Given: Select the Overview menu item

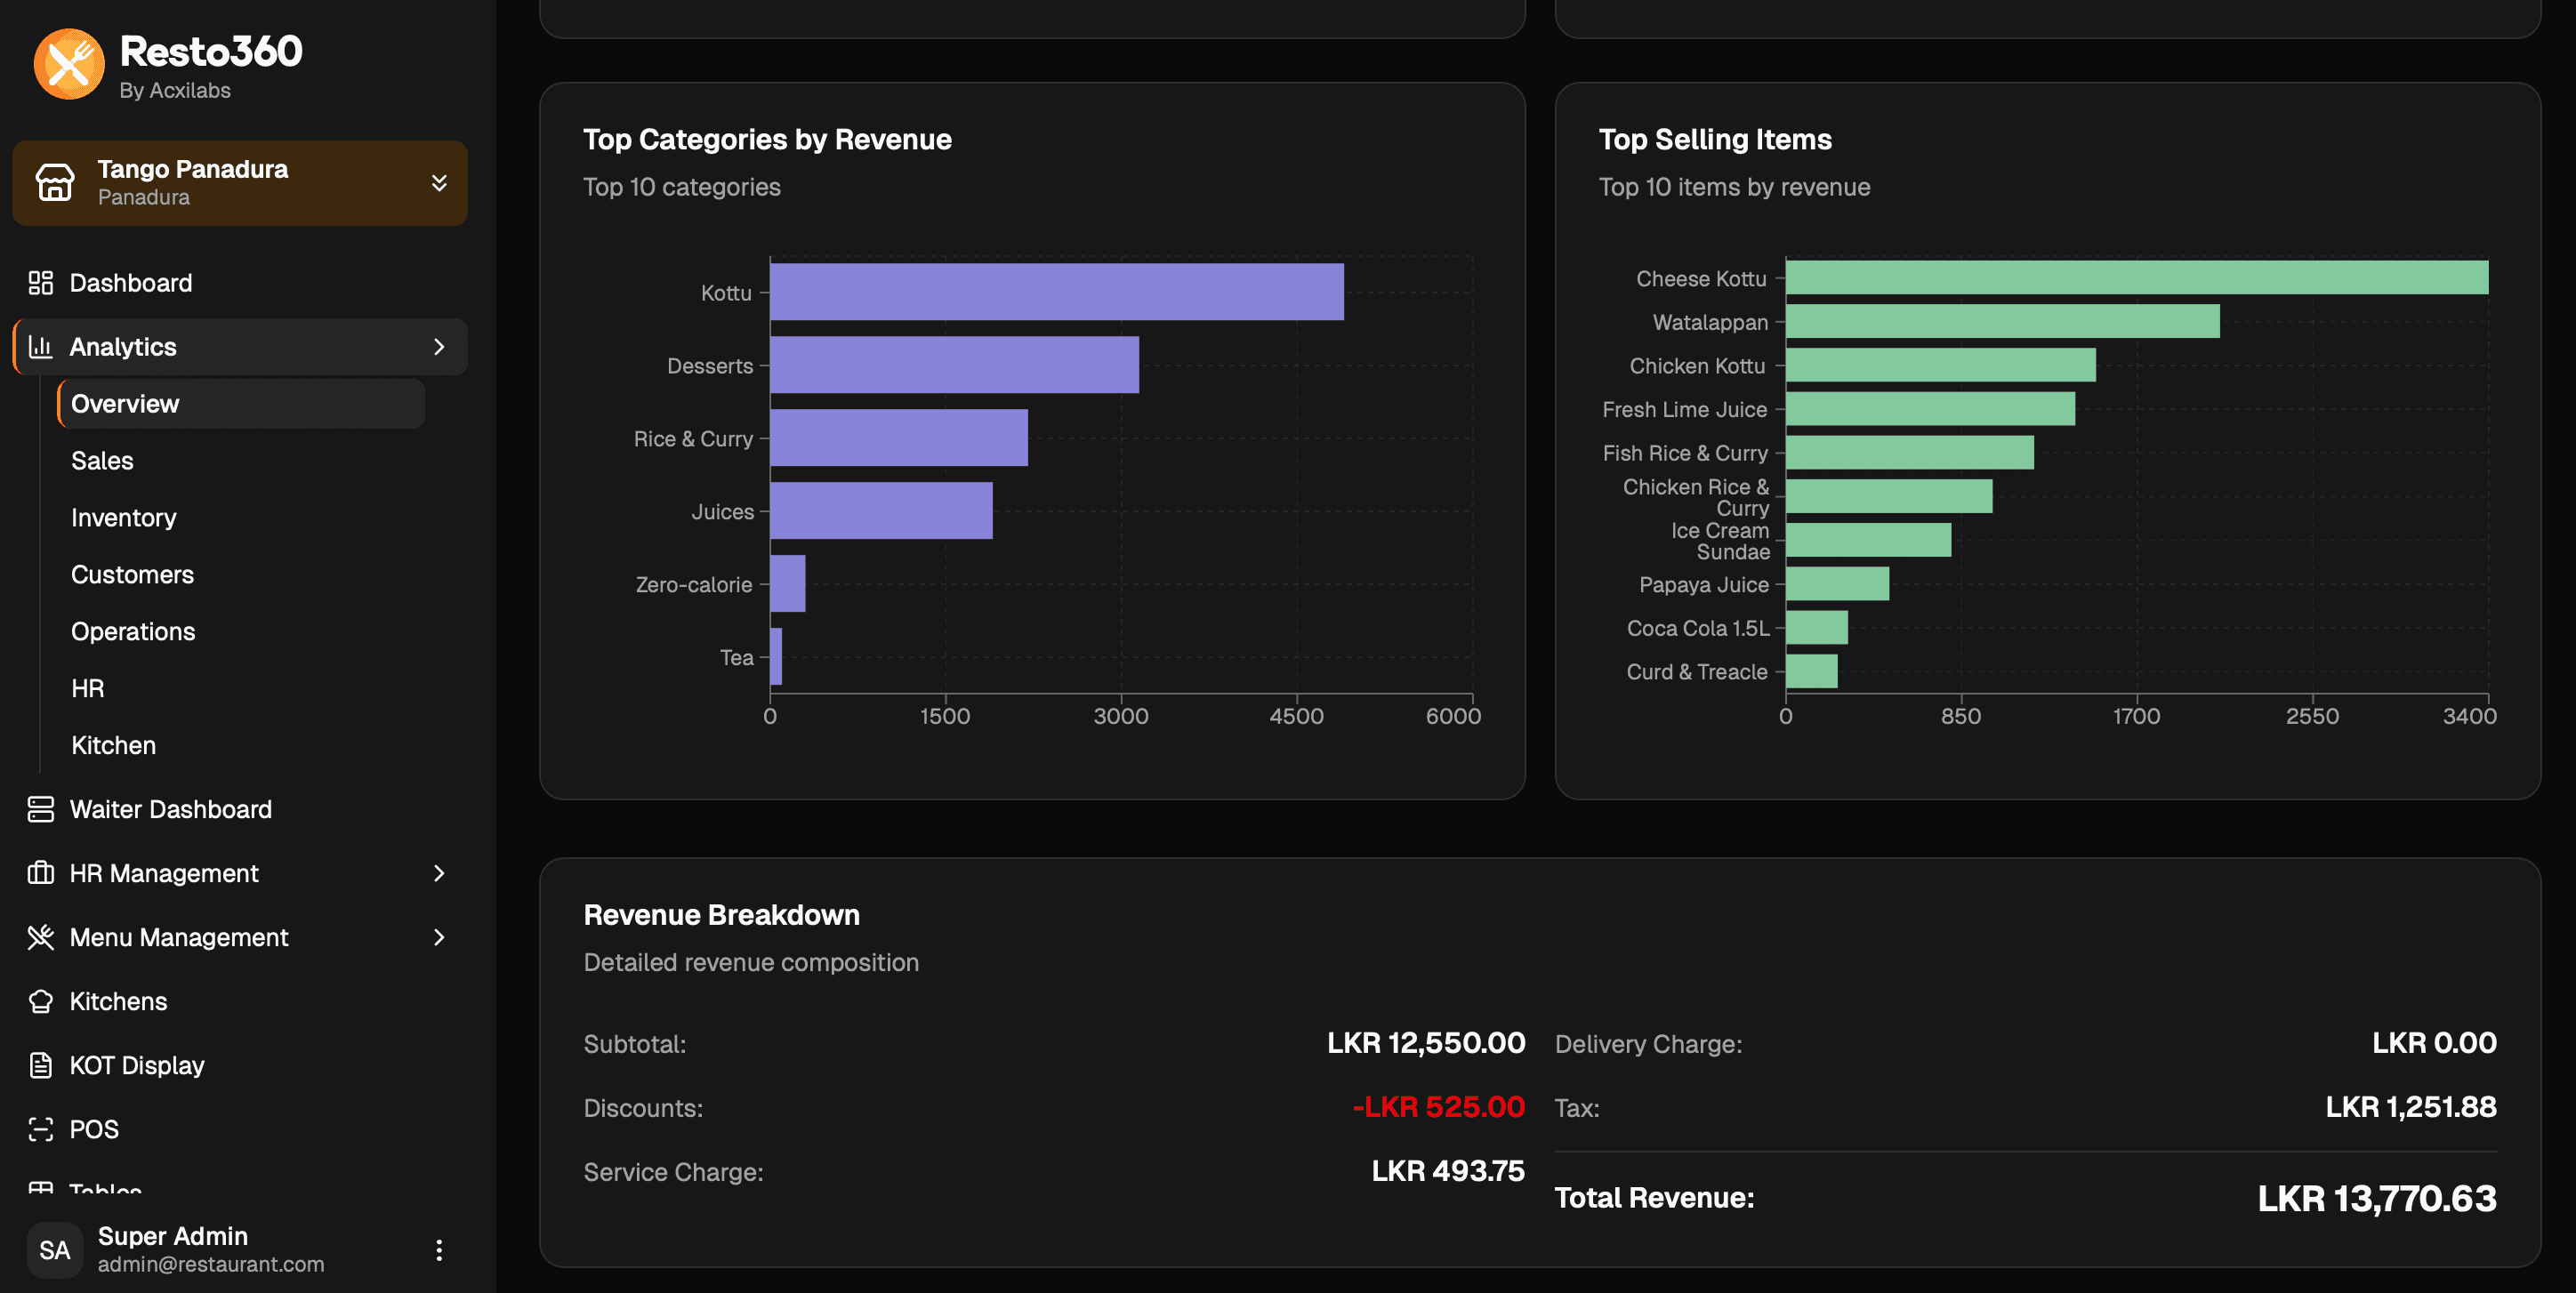Looking at the screenshot, I should point(125,403).
